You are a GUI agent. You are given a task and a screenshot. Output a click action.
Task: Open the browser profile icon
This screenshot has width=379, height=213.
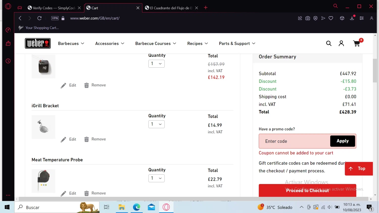point(371,18)
